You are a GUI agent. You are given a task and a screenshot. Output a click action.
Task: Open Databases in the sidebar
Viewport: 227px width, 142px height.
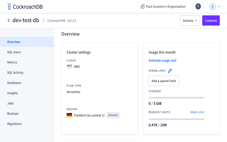point(27,83)
